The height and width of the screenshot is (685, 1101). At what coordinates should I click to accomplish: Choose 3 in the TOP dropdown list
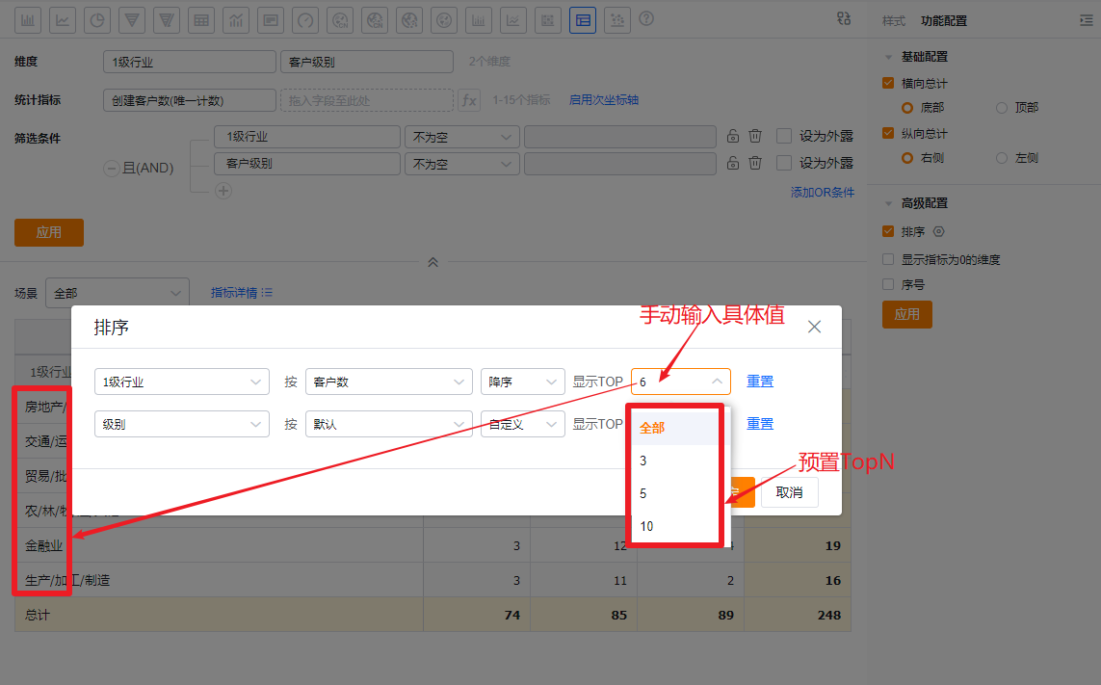pos(675,461)
